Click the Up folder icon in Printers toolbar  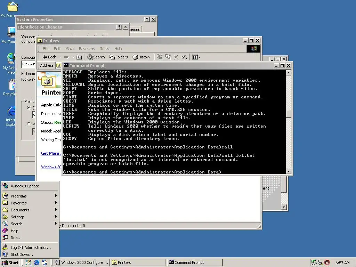tap(79, 57)
